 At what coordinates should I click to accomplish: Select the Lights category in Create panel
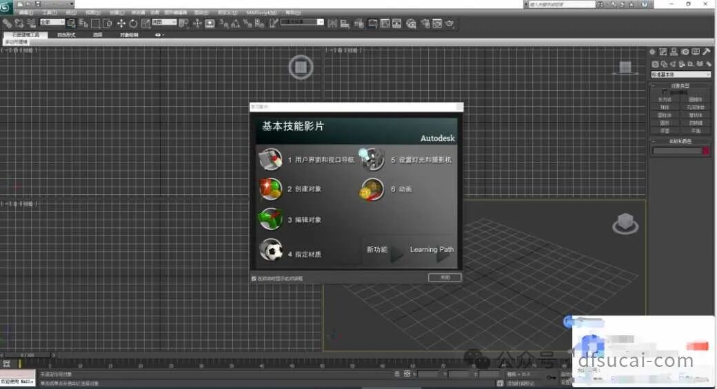[673, 65]
